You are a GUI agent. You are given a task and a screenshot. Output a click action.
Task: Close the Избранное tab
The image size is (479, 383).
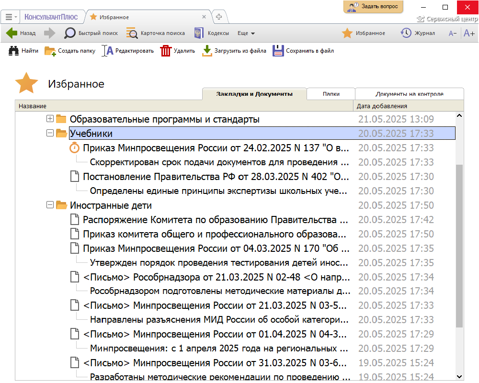(204, 17)
